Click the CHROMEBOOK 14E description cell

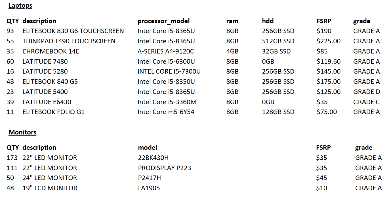point(51,52)
